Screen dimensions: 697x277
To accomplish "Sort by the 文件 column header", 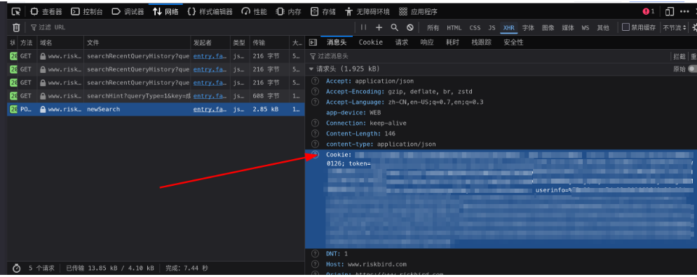I will coord(137,43).
